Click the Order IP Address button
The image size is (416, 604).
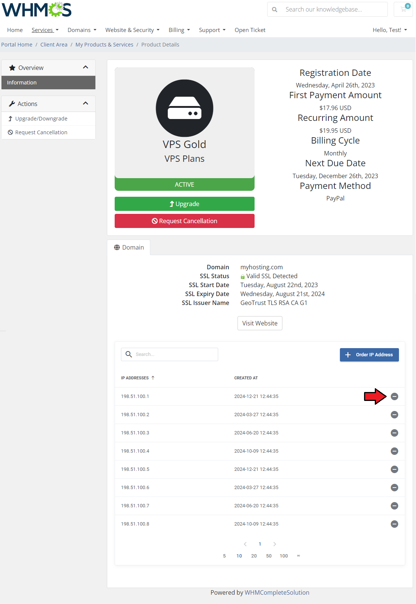369,355
